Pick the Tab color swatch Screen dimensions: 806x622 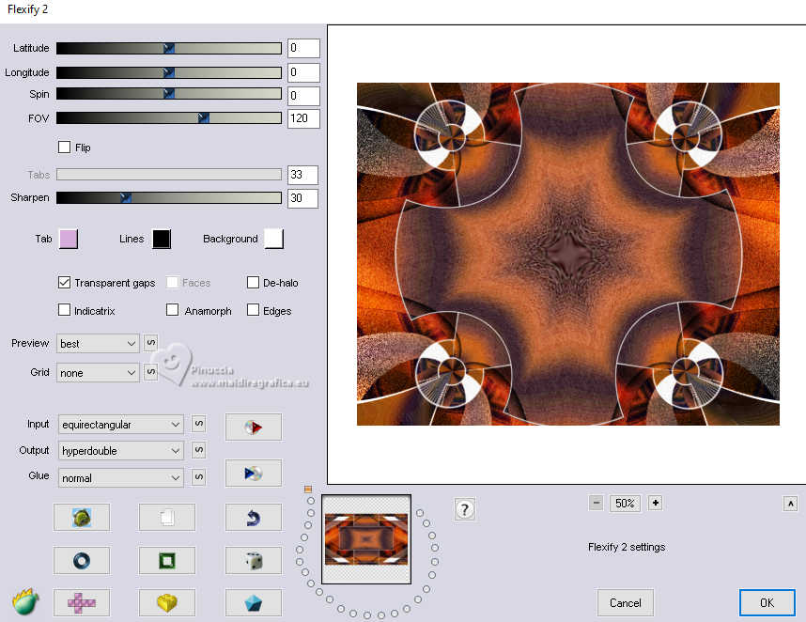[69, 239]
